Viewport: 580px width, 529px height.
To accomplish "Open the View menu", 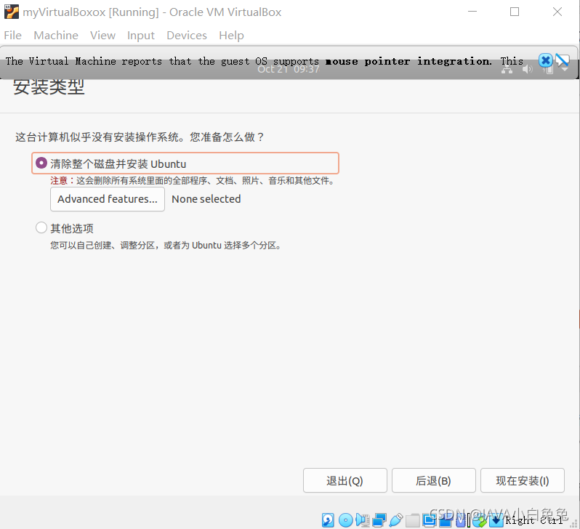I will coord(102,35).
